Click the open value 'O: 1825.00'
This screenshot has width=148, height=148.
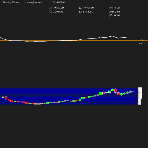(57, 8)
